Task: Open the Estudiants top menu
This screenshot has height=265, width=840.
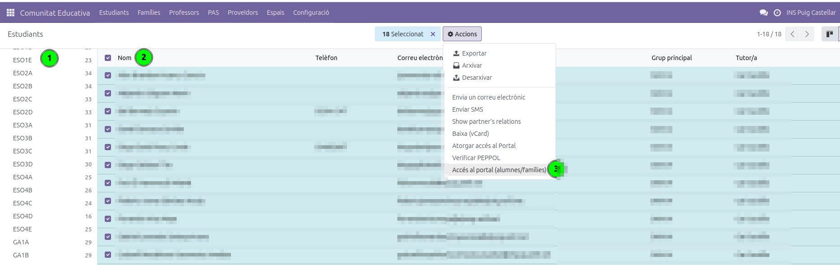Action: pyautogui.click(x=114, y=13)
